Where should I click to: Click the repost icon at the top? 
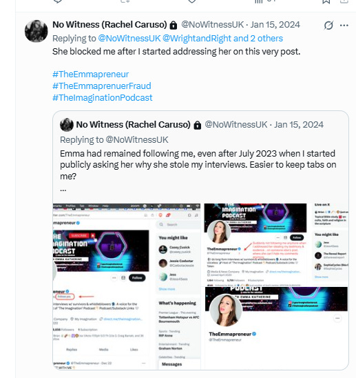coord(125,1)
